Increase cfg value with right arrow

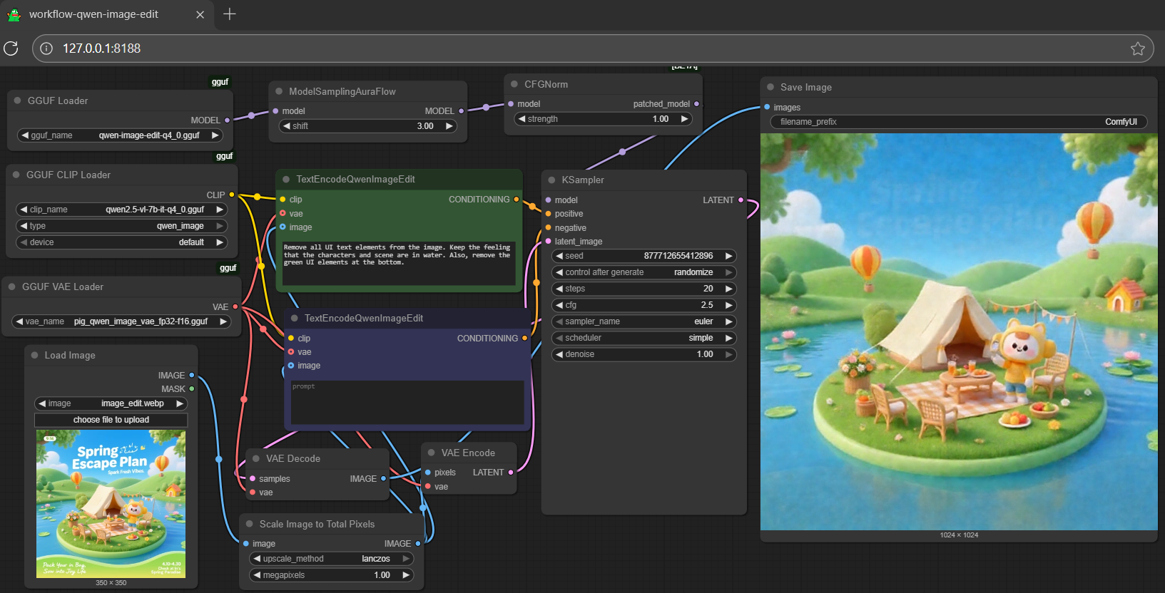729,305
